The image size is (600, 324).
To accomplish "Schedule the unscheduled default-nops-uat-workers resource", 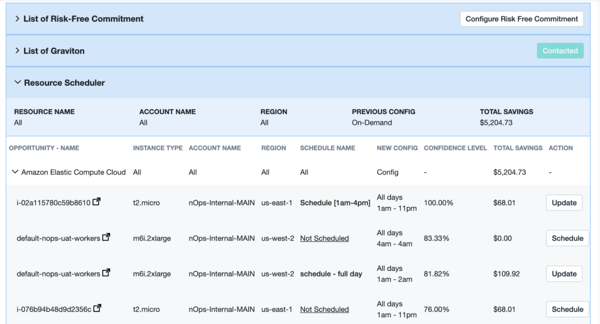I will 567,238.
